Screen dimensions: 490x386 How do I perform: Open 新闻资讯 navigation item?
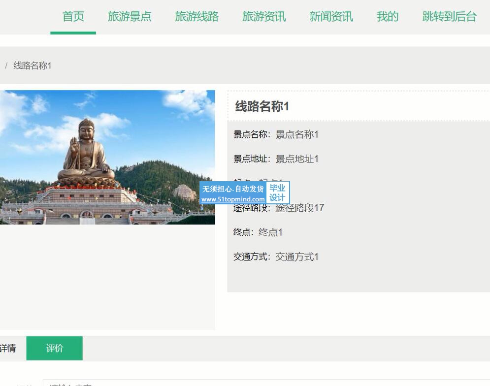click(x=331, y=17)
